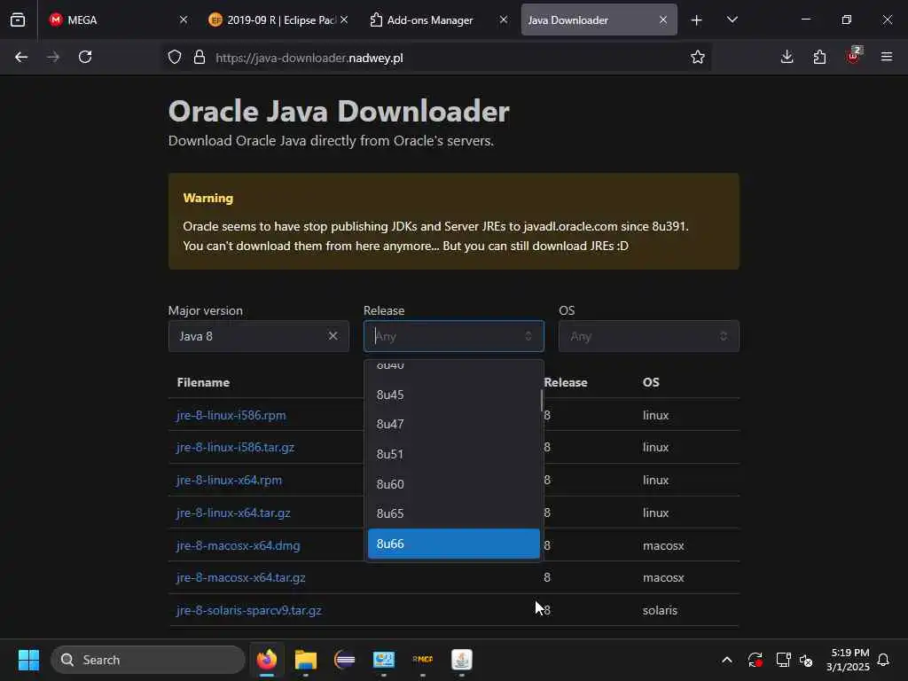908x681 pixels.
Task: Click the Release search field
Action: pyautogui.click(x=453, y=336)
